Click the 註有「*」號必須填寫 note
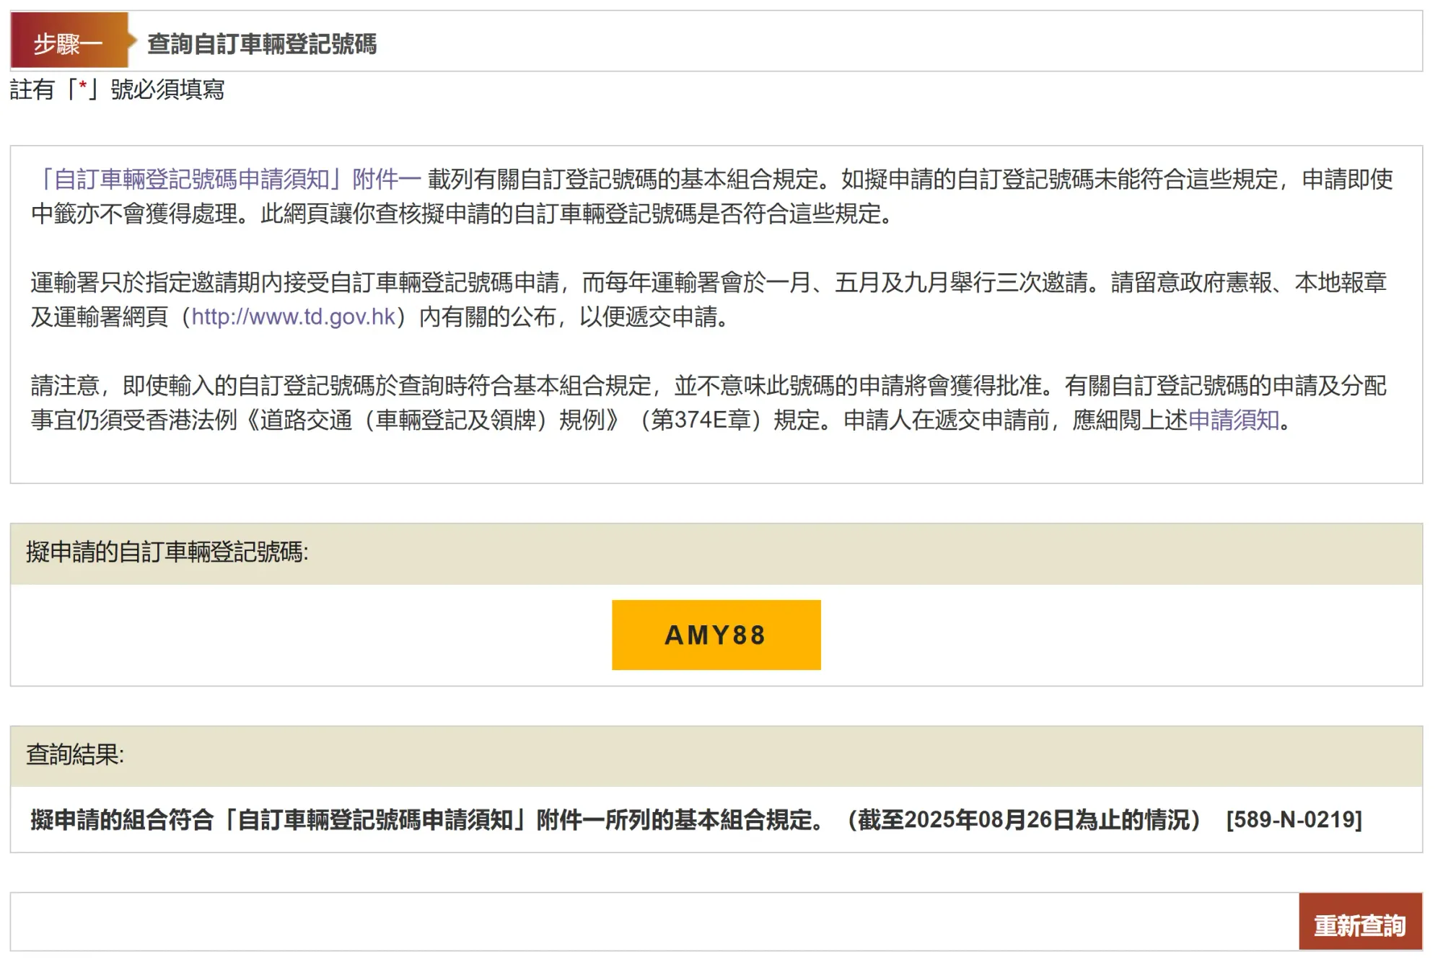This screenshot has width=1443, height=965. click(x=117, y=89)
